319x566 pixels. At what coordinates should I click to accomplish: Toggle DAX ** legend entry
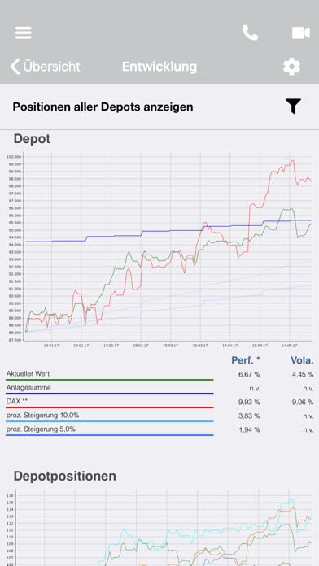coord(110,403)
